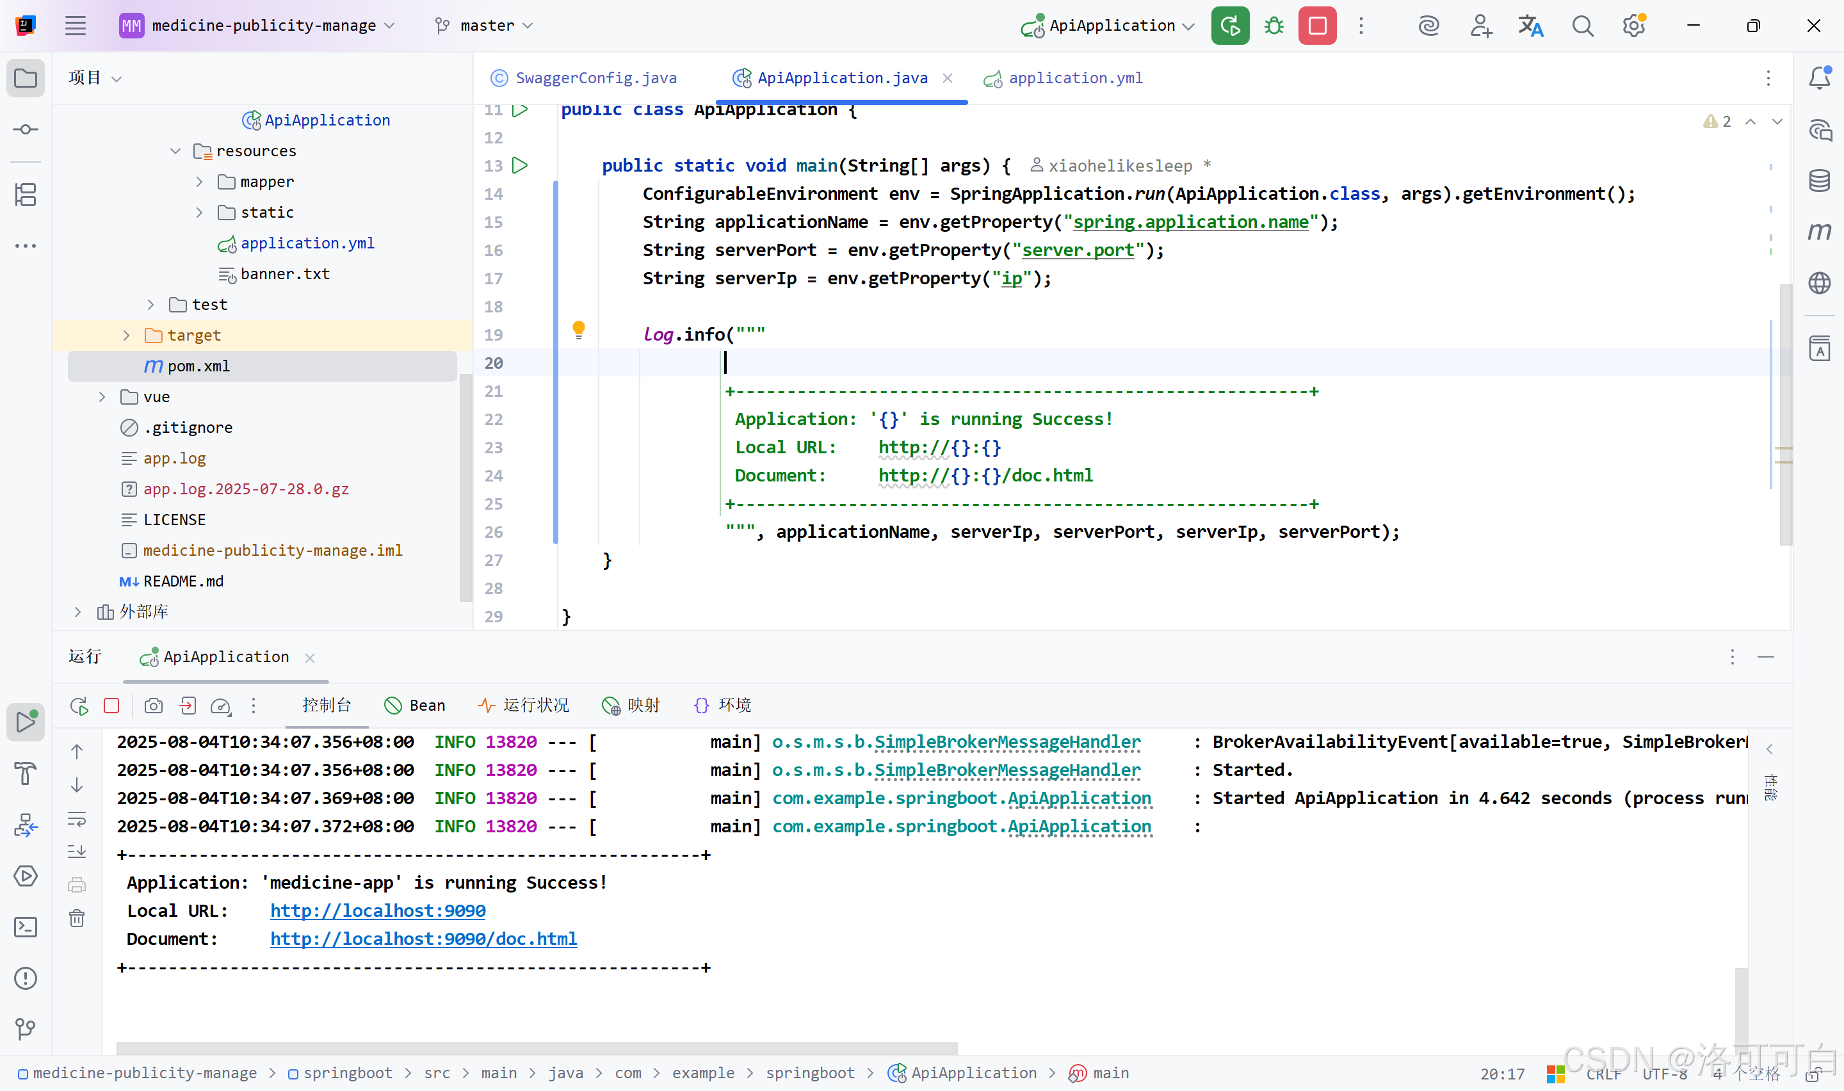
Task: Open http://localhost:9090 link in console
Action: [x=378, y=911]
